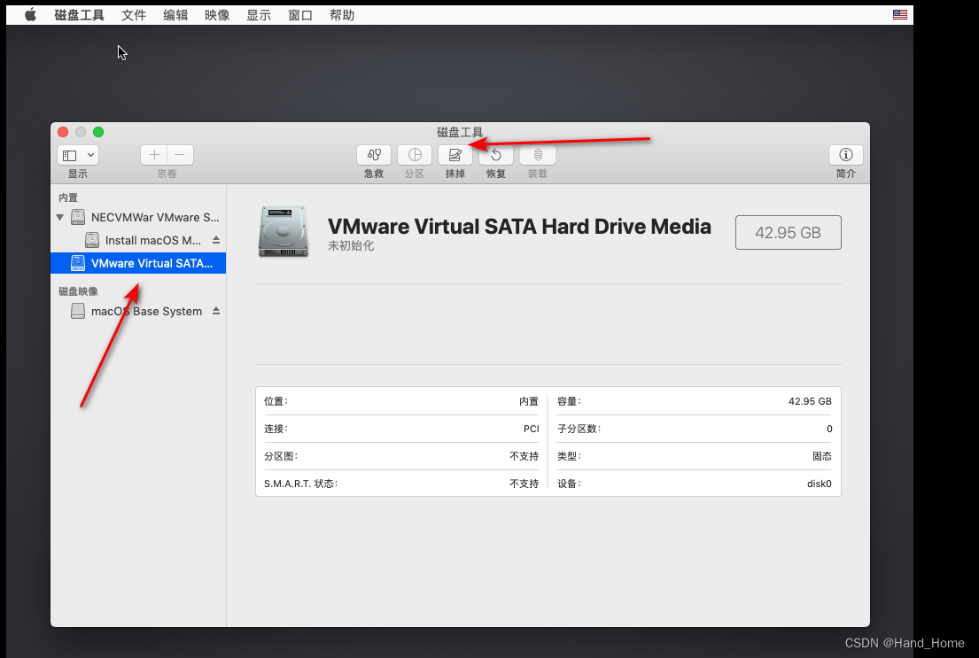Open the sidebar view (显示) dropdown
The height and width of the screenshot is (658, 979).
click(x=78, y=155)
